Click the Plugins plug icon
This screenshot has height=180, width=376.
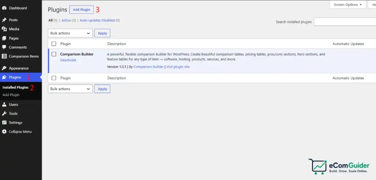(x=4, y=77)
